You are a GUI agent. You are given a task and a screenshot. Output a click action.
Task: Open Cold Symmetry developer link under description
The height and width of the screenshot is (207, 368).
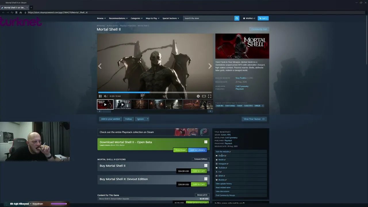tap(242, 86)
